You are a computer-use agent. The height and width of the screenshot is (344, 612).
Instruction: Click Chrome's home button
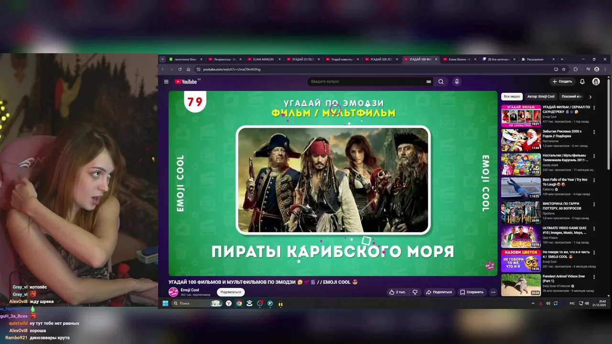188,69
